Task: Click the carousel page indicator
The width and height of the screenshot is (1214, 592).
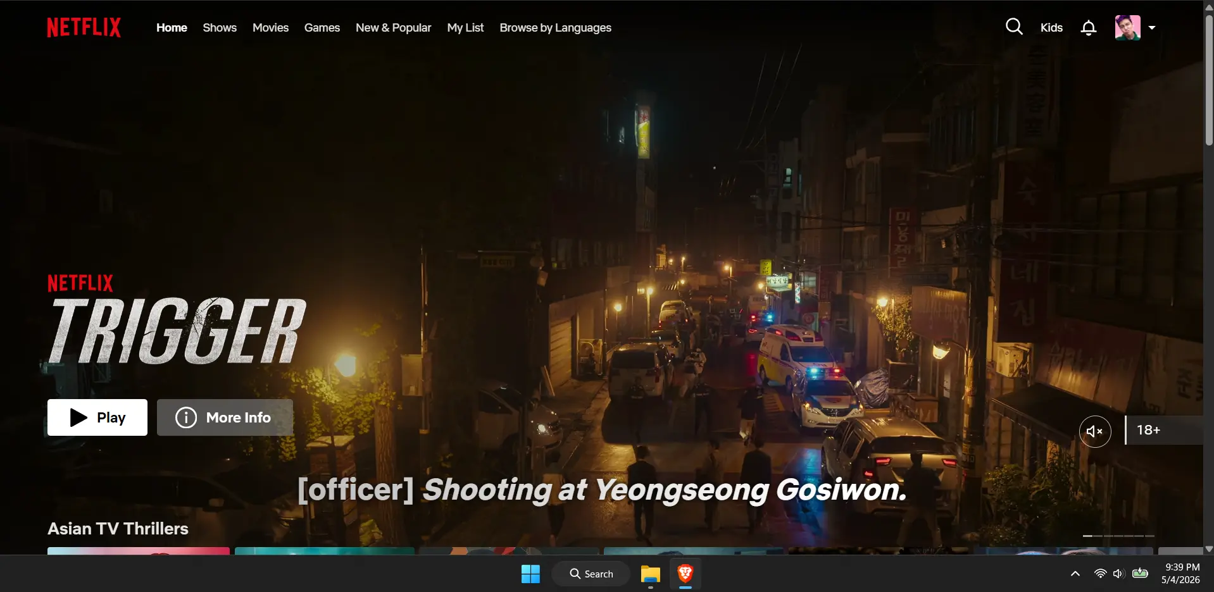Action: coord(1118,536)
